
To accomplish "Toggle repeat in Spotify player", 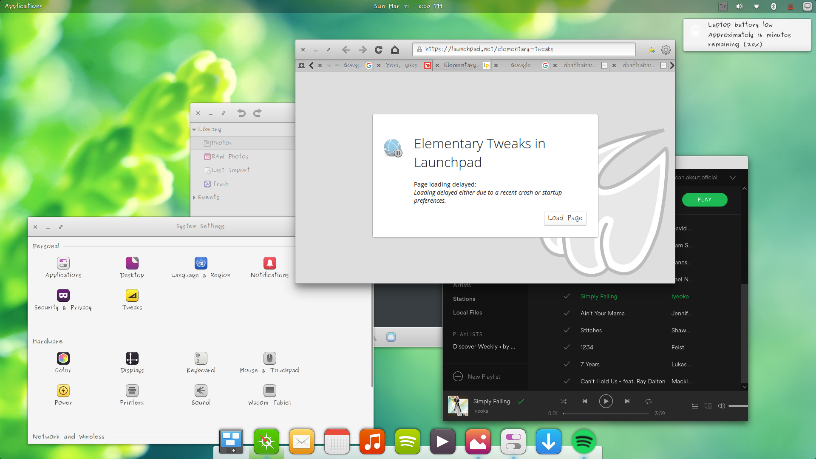I will tap(649, 401).
